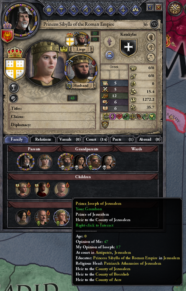Open the ruler designer silhouette portrait icon

click(x=151, y=37)
